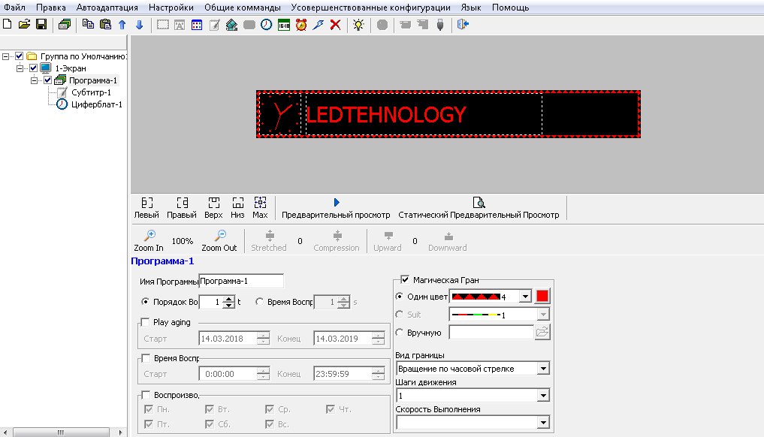Viewport: 764px width, 437px height.
Task: Enable the Play aging checkbox
Action: [x=145, y=322]
